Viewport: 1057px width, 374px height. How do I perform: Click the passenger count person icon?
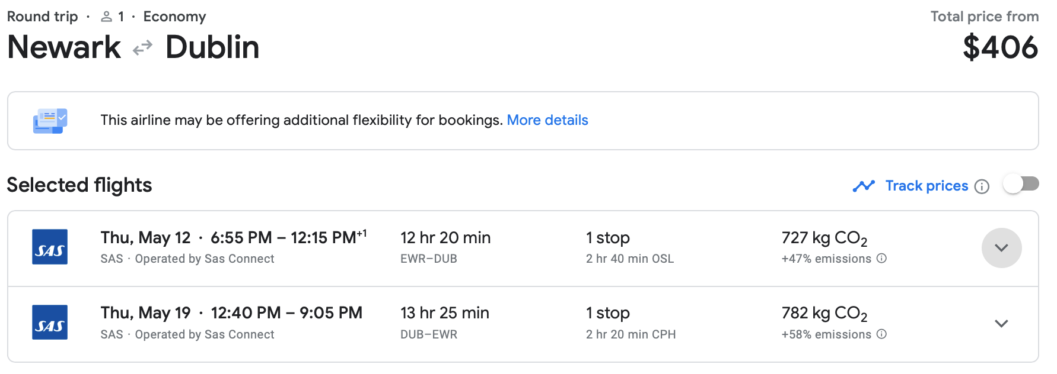[x=107, y=17]
